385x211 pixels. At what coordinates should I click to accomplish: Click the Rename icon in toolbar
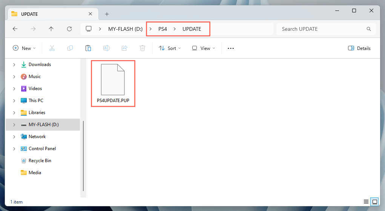pyautogui.click(x=106, y=48)
